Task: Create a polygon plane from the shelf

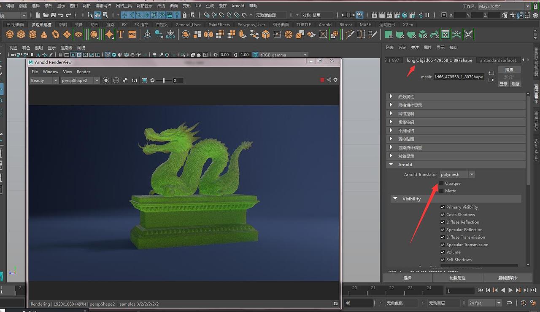Action: [x=67, y=34]
